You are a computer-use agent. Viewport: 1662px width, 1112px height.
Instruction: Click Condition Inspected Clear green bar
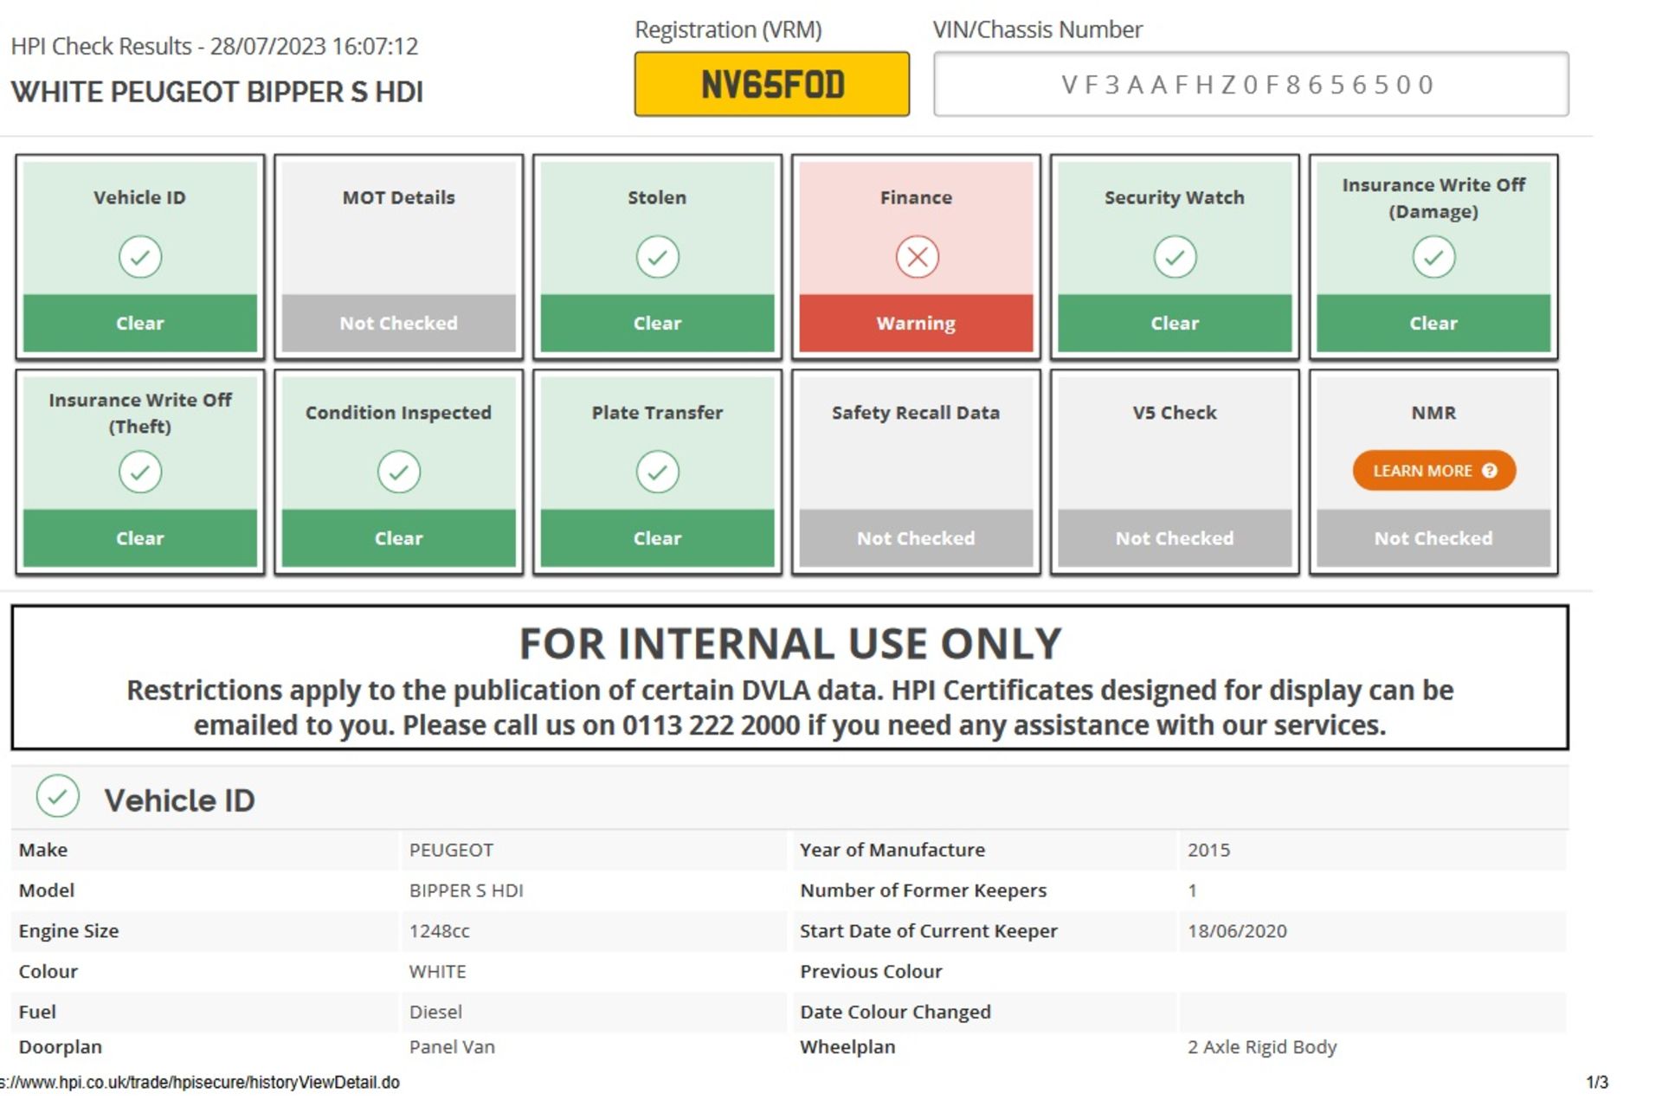[398, 538]
